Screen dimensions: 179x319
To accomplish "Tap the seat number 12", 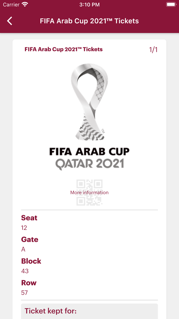I will point(24,228).
